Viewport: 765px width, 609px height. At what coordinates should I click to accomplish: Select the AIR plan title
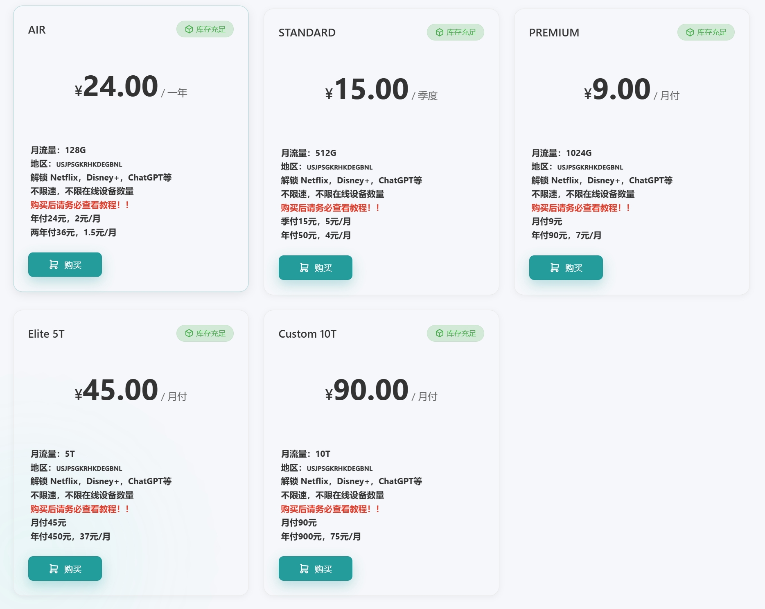pyautogui.click(x=37, y=30)
